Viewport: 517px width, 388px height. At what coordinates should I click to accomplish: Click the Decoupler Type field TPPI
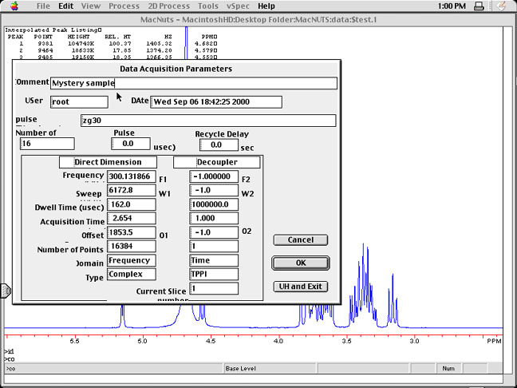click(214, 274)
